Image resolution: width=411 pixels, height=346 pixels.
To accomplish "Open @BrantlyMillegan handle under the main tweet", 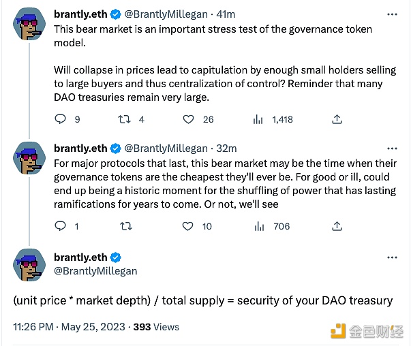I will pyautogui.click(x=95, y=270).
